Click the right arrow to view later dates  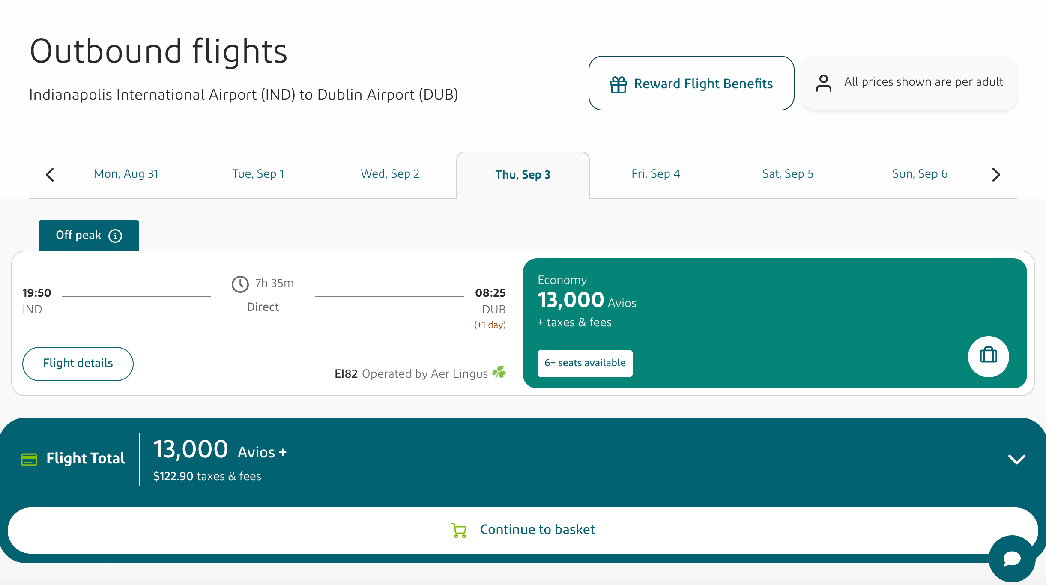pyautogui.click(x=996, y=174)
